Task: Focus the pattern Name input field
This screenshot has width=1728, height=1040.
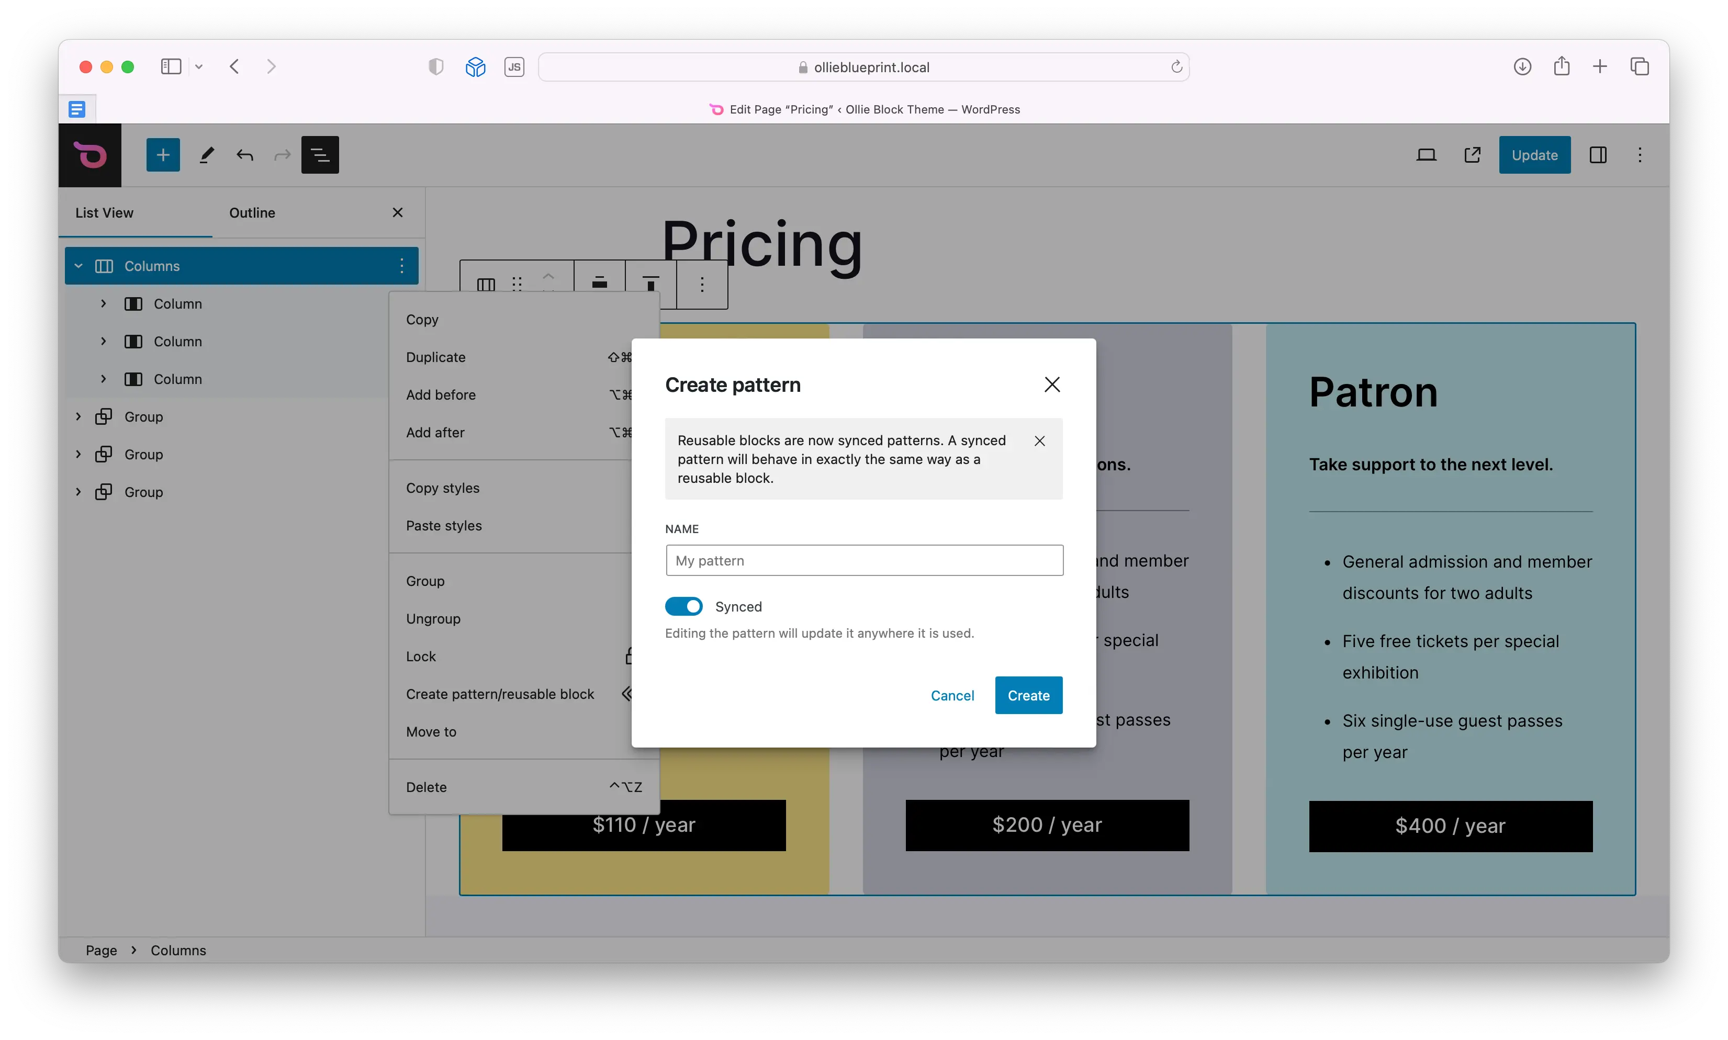Action: [863, 561]
